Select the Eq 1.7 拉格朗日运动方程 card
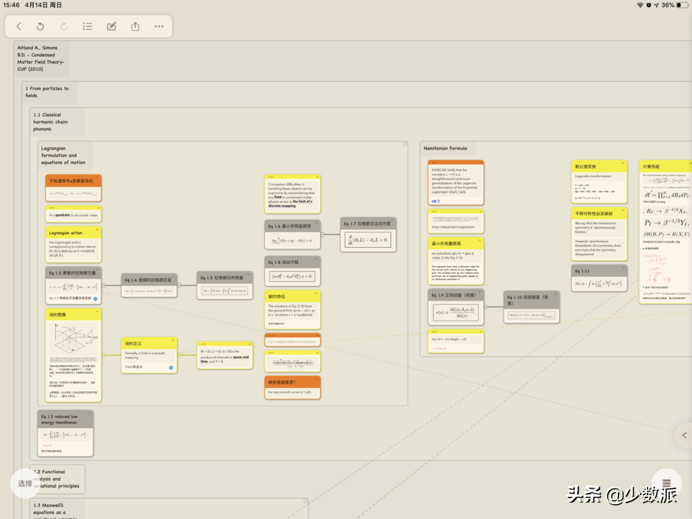 tap(368, 234)
